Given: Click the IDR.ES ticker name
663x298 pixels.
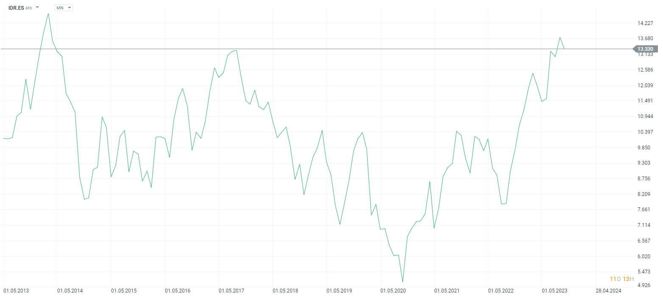Looking at the screenshot, I should coord(16,8).
